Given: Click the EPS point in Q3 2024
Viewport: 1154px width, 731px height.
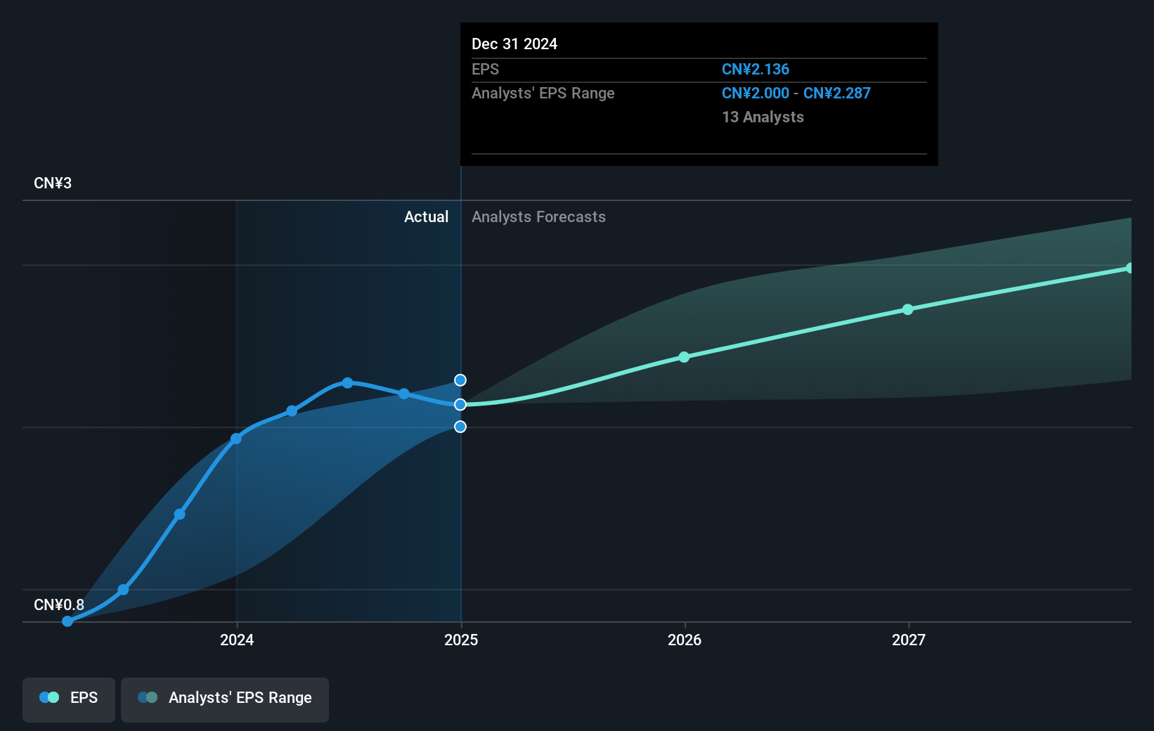Looking at the screenshot, I should coord(403,394).
